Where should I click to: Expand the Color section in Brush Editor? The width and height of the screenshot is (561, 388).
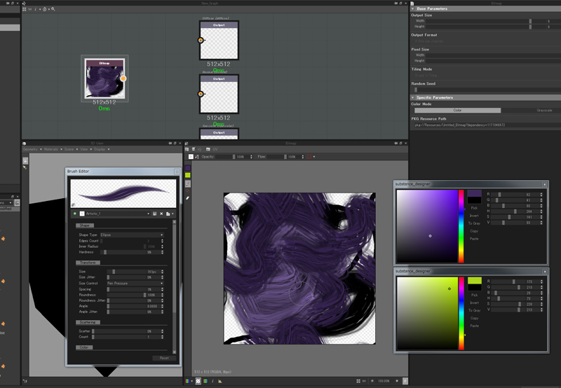pyautogui.click(x=84, y=347)
